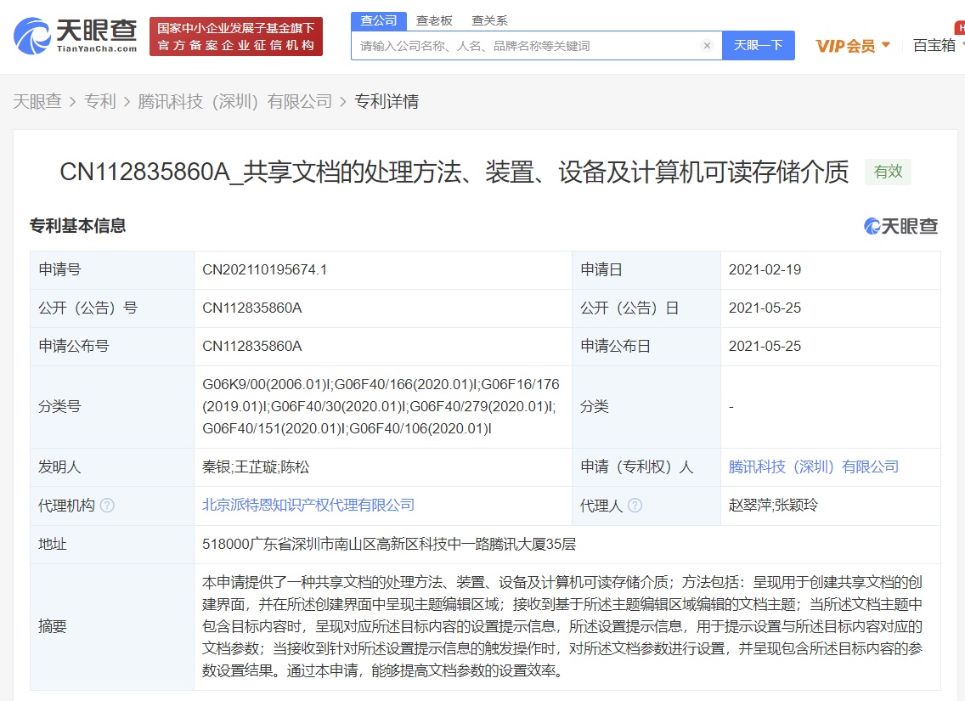Screen dimensions: 965x701
Task: Click the 天眼查 watermark logo beside 专利基本信息
Action: (900, 225)
